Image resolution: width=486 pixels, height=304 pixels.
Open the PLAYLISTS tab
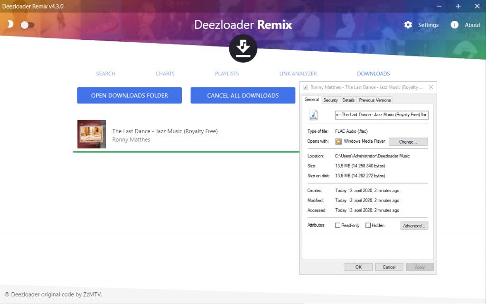[x=227, y=74]
